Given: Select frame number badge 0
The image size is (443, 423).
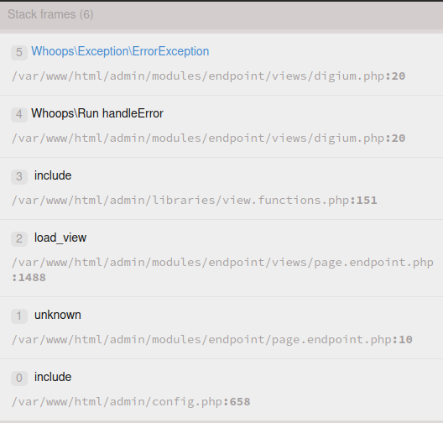Looking at the screenshot, I should pyautogui.click(x=19, y=378).
